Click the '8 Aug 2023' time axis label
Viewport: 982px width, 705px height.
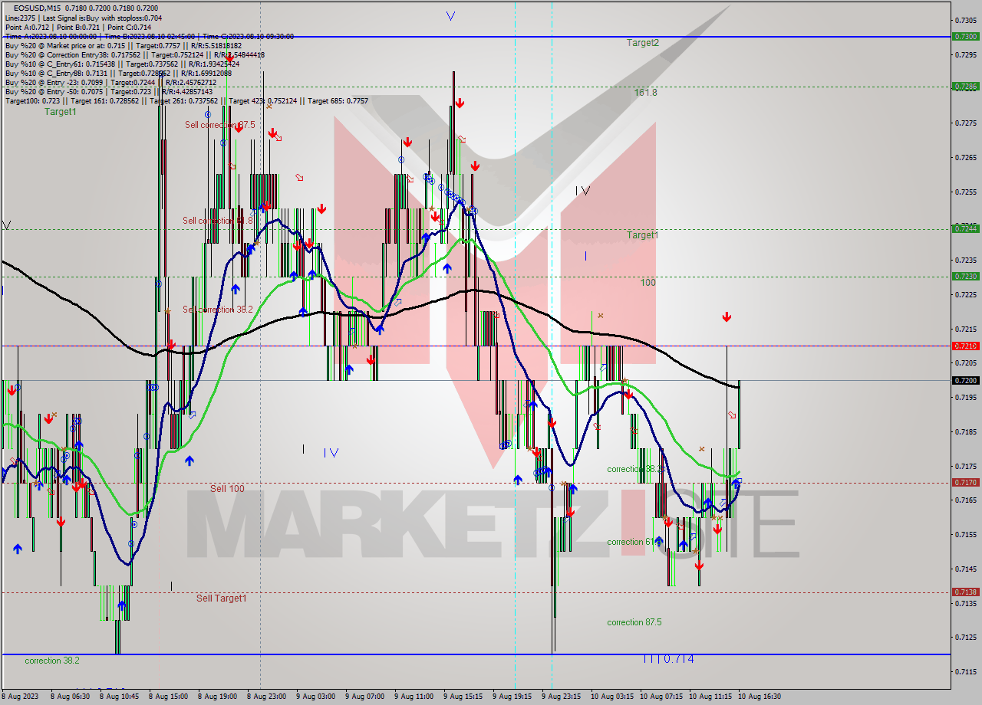(x=18, y=697)
